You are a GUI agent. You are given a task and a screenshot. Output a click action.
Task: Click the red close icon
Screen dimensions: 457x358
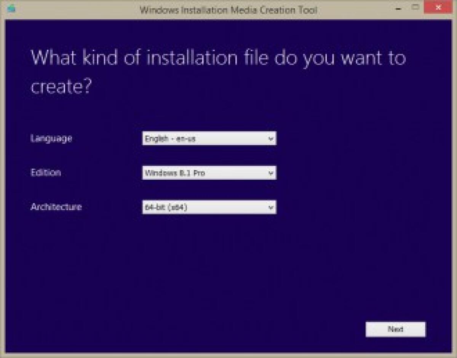[x=438, y=6]
